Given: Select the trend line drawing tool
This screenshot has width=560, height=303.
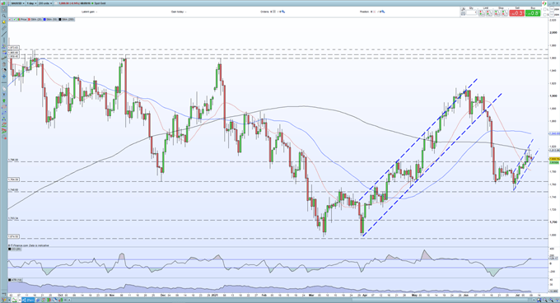Looking at the screenshot, I should click(4, 34).
